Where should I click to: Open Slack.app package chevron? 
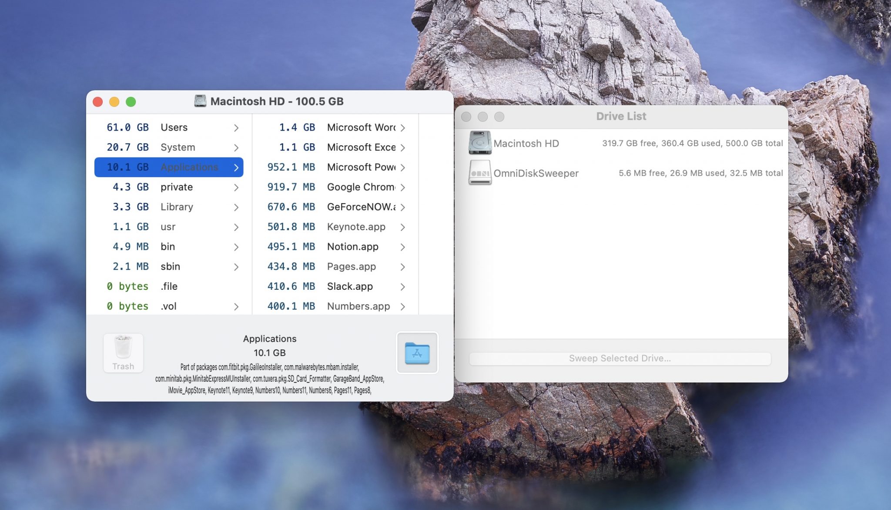pyautogui.click(x=403, y=286)
